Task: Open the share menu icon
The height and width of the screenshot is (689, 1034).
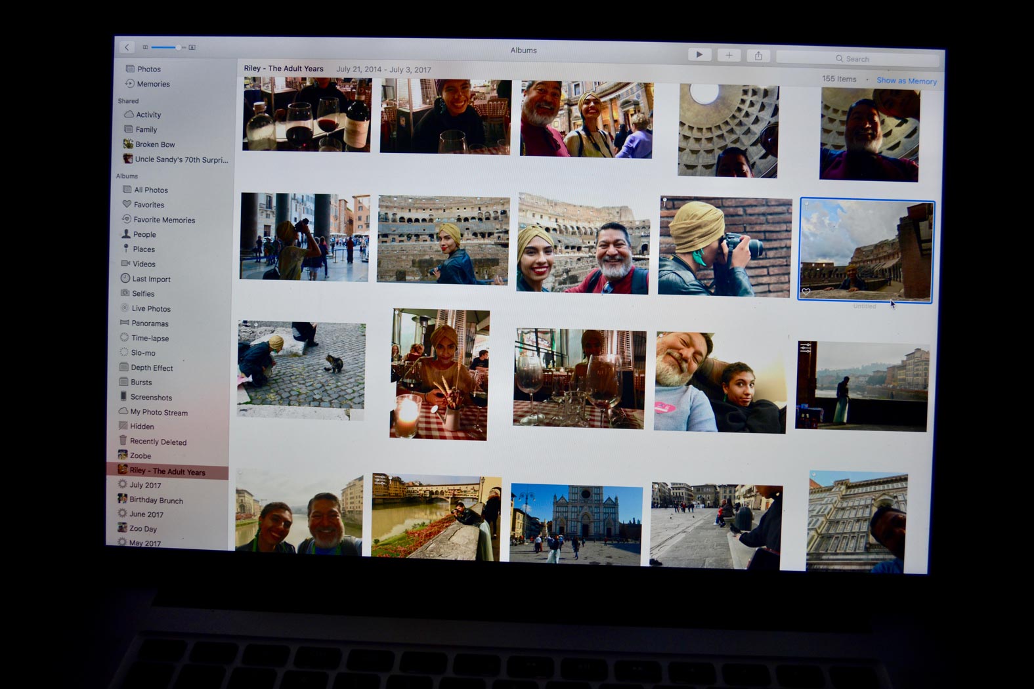Action: point(758,56)
